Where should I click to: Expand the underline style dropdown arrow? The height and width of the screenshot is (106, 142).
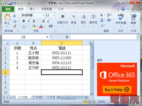click(x=37, y=21)
